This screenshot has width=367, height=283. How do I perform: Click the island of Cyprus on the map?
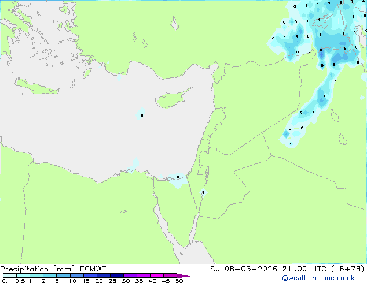[173, 99]
